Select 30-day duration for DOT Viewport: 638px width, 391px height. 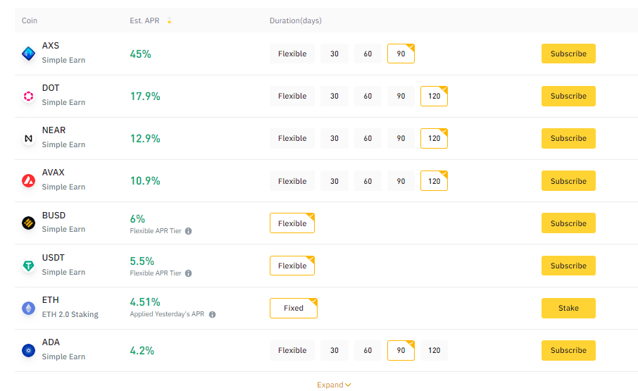[334, 96]
